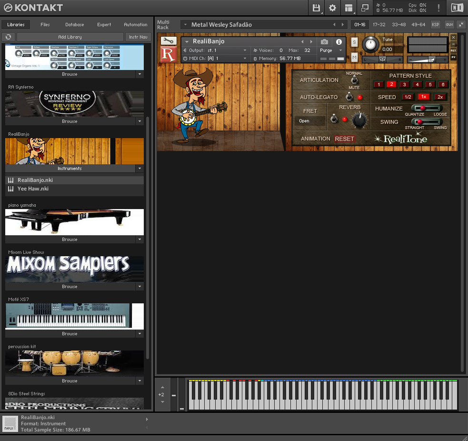Image resolution: width=468 pixels, height=441 pixels.
Task: Select pattern style 6
Action: pos(443,84)
